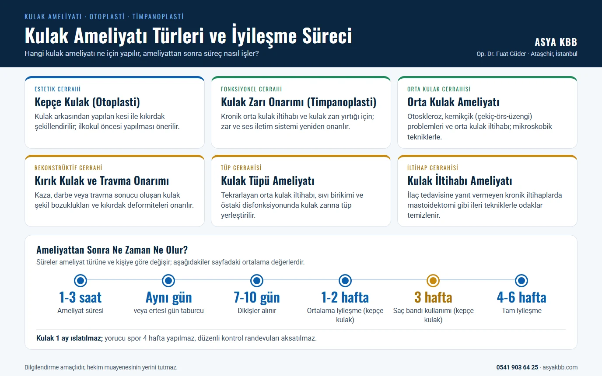Select the "Kırık Kulak ve Travma Onarımı" title
602x376 pixels.
tap(101, 181)
